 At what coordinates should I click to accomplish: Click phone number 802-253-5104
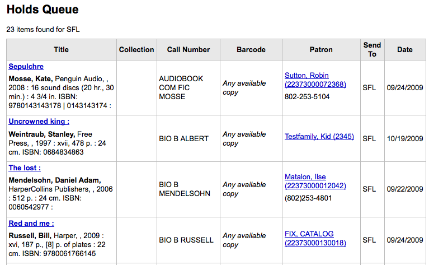click(x=307, y=97)
